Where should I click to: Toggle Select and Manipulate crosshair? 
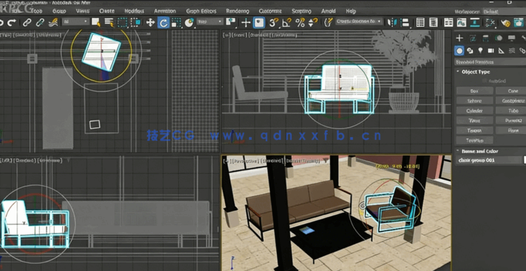point(246,22)
